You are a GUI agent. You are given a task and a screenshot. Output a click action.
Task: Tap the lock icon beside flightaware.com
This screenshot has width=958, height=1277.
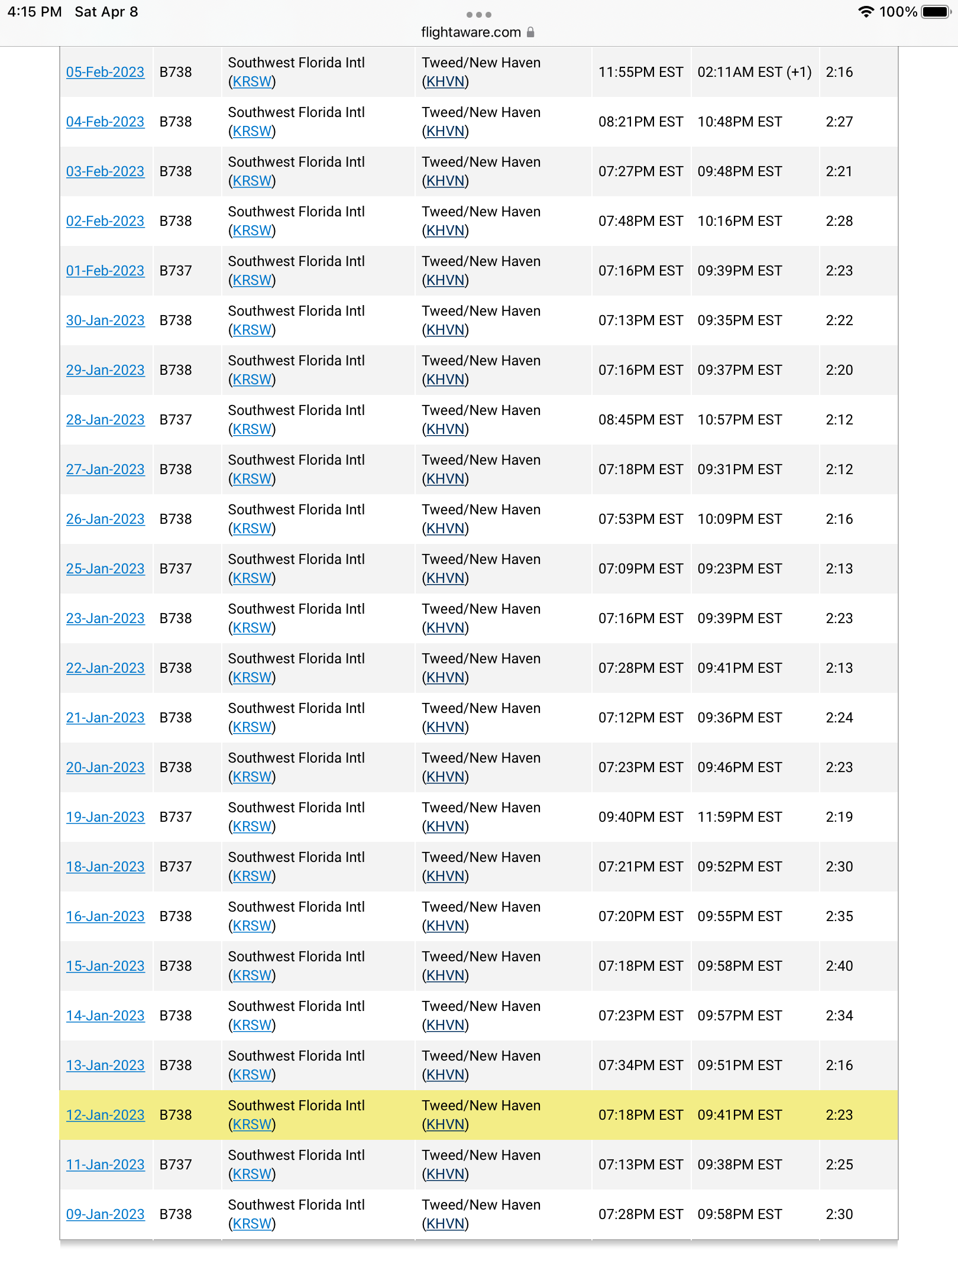530,32
